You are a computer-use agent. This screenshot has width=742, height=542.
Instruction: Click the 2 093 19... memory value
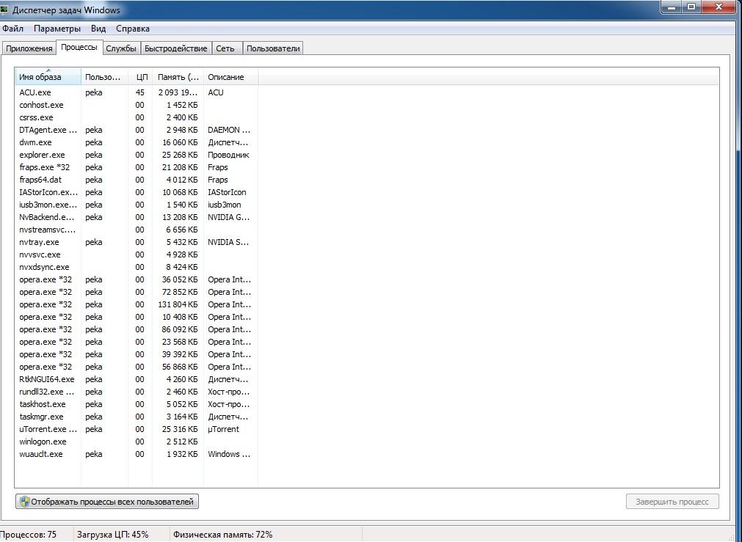pos(178,92)
